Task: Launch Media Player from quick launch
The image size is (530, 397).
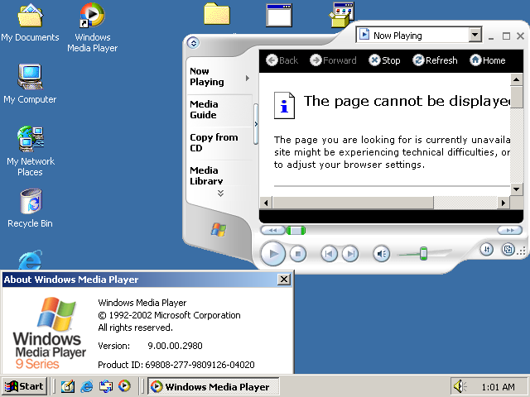Action: coord(124,386)
